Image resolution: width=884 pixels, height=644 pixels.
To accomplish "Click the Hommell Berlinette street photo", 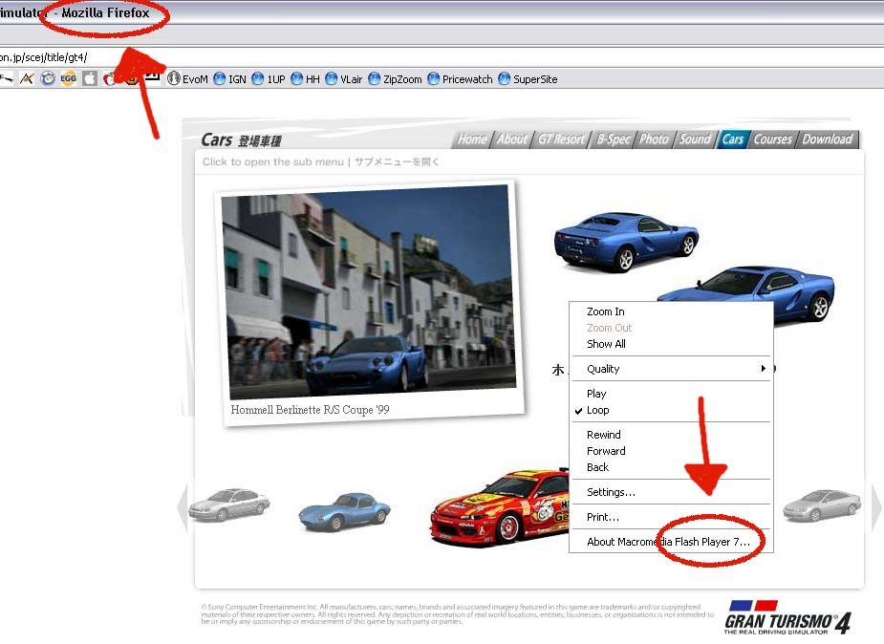I will (x=371, y=291).
